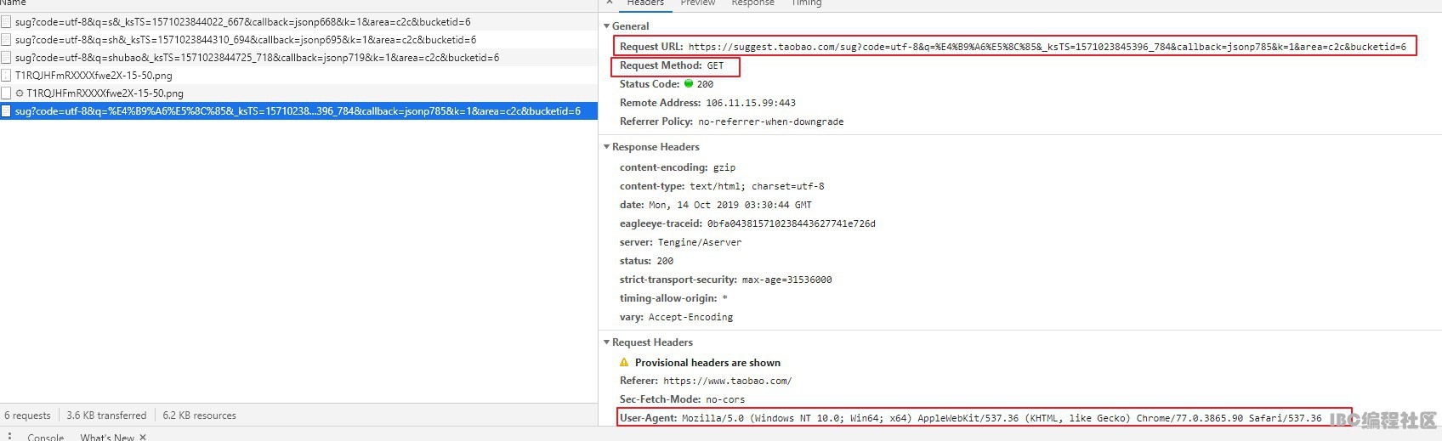The image size is (1442, 441).
Task: Click the gear icon before the second png name
Action: click(x=20, y=93)
